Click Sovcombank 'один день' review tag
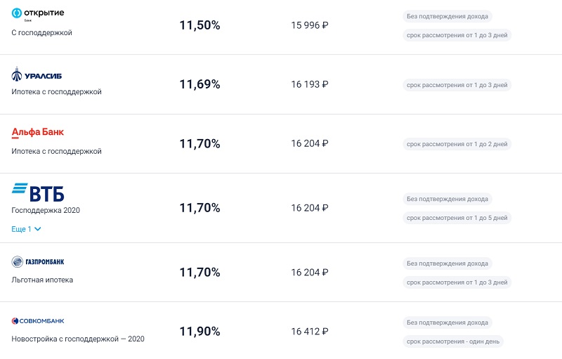Viewport: 562px width, 359px height. (453, 341)
